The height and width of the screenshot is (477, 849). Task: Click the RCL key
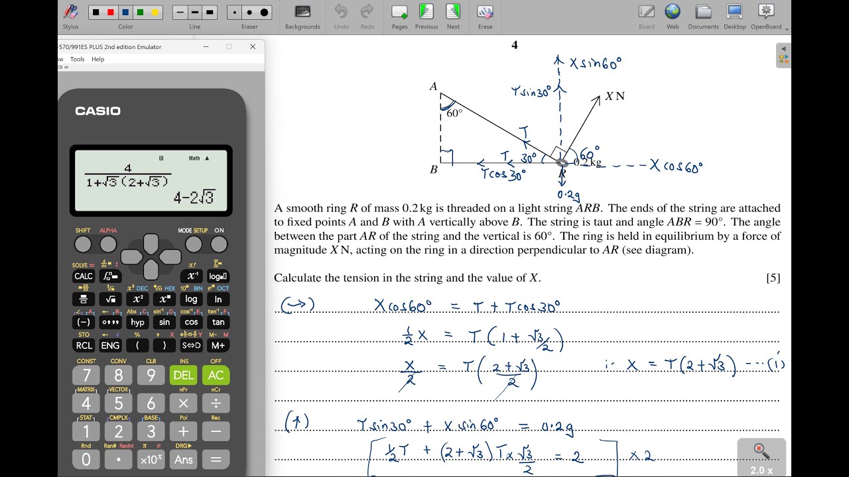click(84, 345)
